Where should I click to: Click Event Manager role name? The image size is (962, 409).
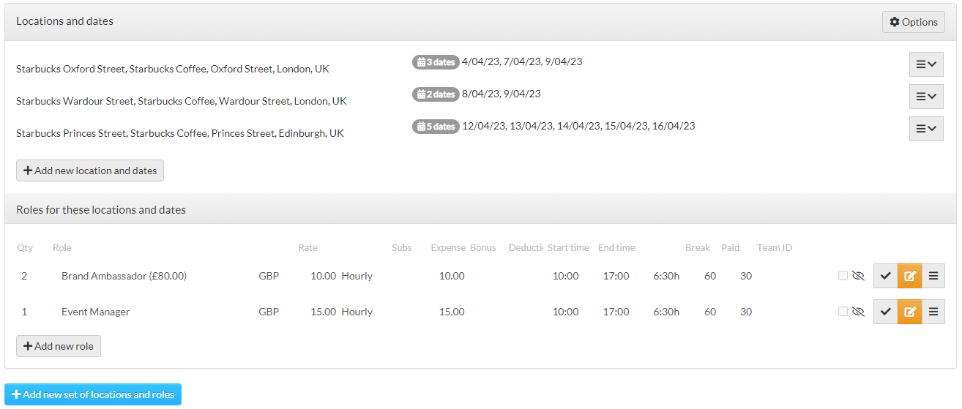[x=95, y=312]
